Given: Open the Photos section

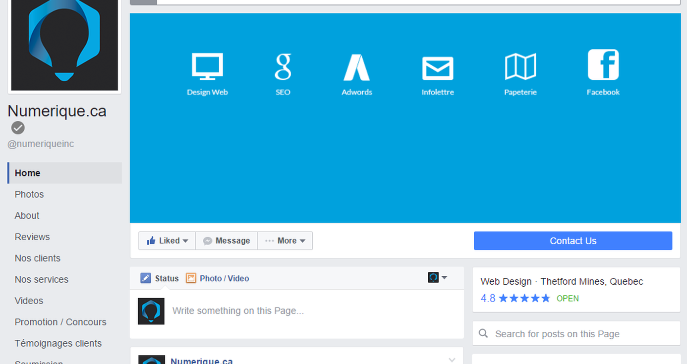Looking at the screenshot, I should (x=29, y=194).
